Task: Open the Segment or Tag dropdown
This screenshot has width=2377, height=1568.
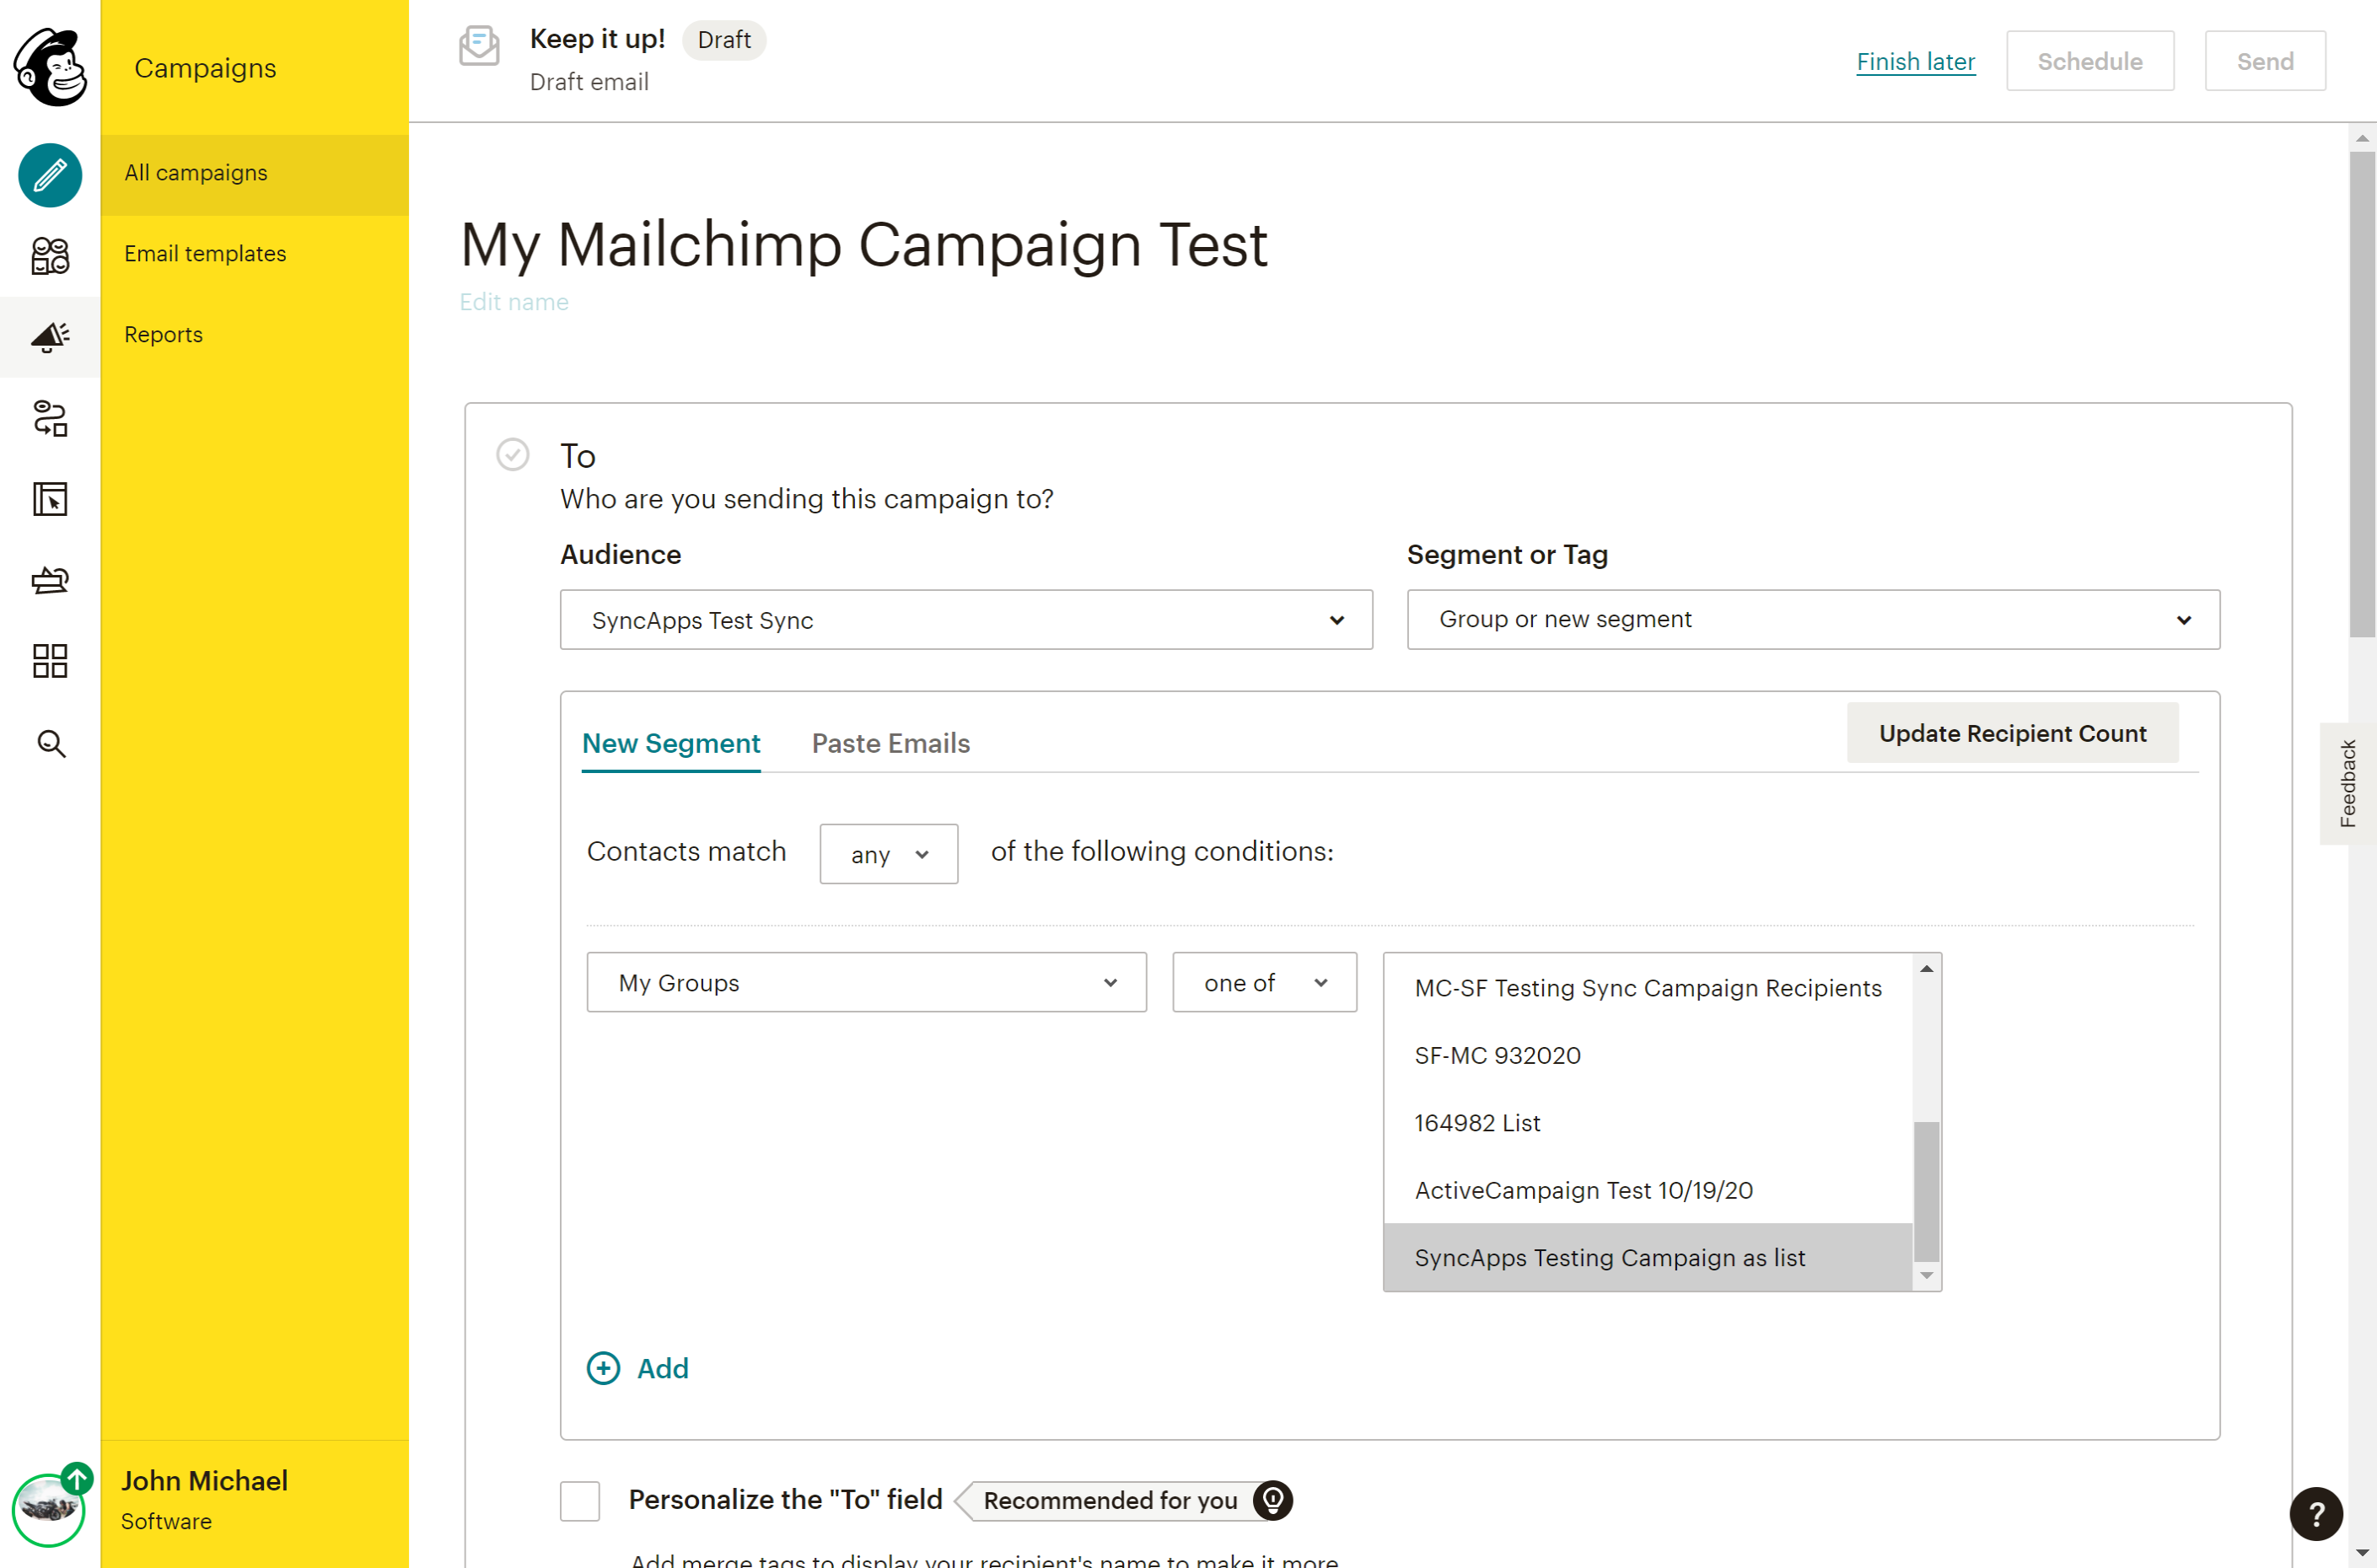Action: click(x=1813, y=620)
